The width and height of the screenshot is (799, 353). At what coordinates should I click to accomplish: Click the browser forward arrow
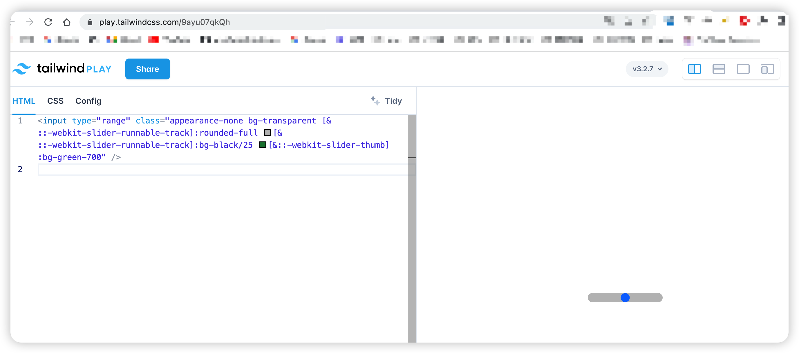pyautogui.click(x=30, y=22)
